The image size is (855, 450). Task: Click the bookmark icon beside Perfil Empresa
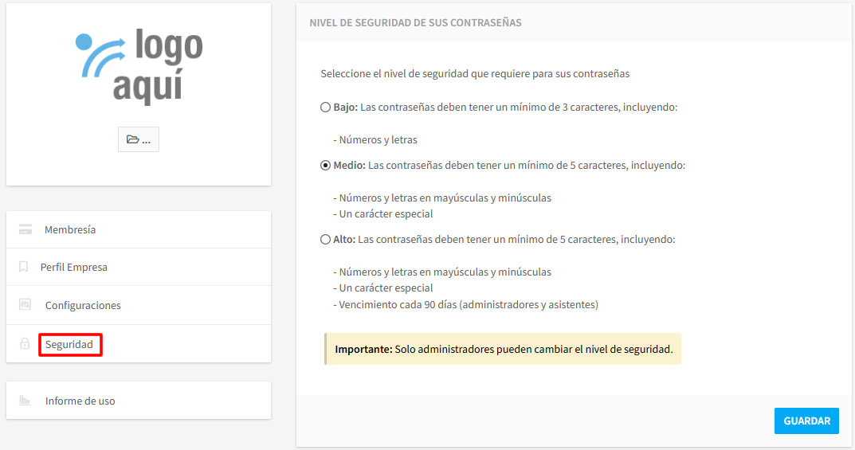click(x=24, y=267)
